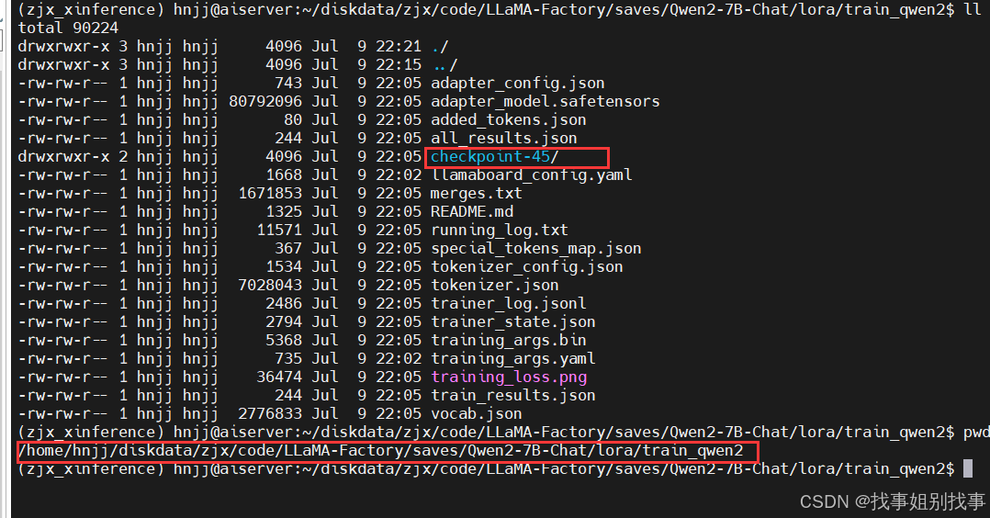Click the file size 2776833
Viewport: 990px width, 518px height.
click(270, 414)
